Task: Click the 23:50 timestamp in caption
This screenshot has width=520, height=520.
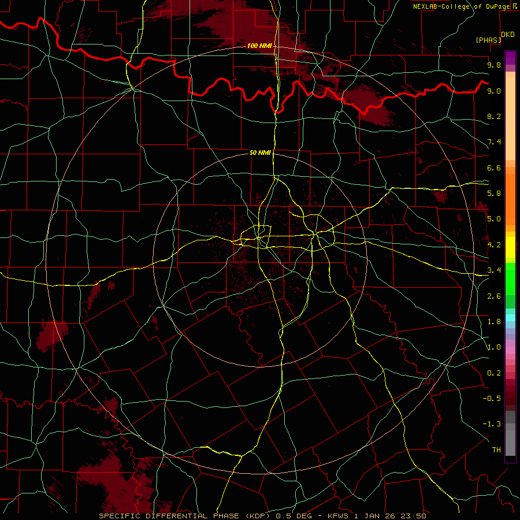Action: click(413, 516)
